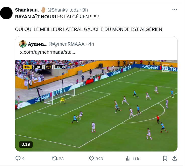Bookmark this tweet
The width and height of the screenshot is (190, 166).
click(165, 158)
